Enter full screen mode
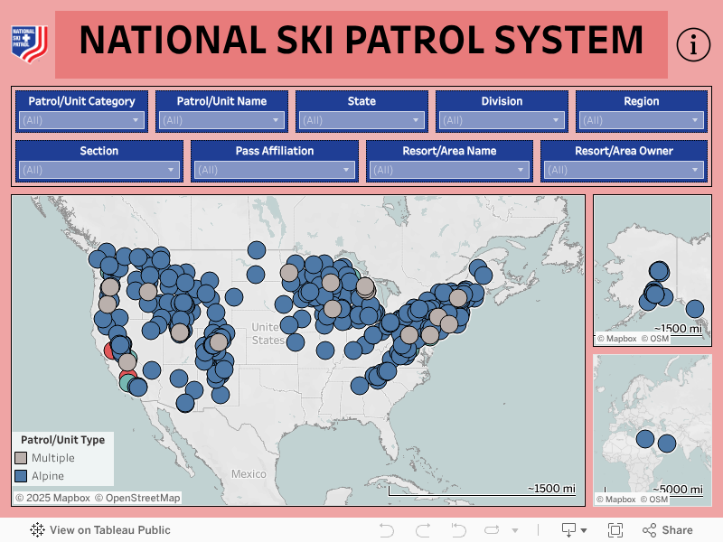Screen dimensions: 723x542 click(615, 530)
